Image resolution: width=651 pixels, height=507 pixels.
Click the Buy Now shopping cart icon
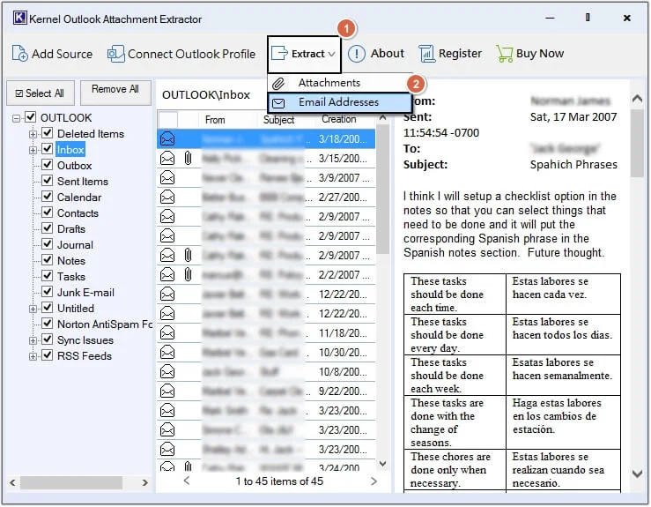[x=505, y=54]
